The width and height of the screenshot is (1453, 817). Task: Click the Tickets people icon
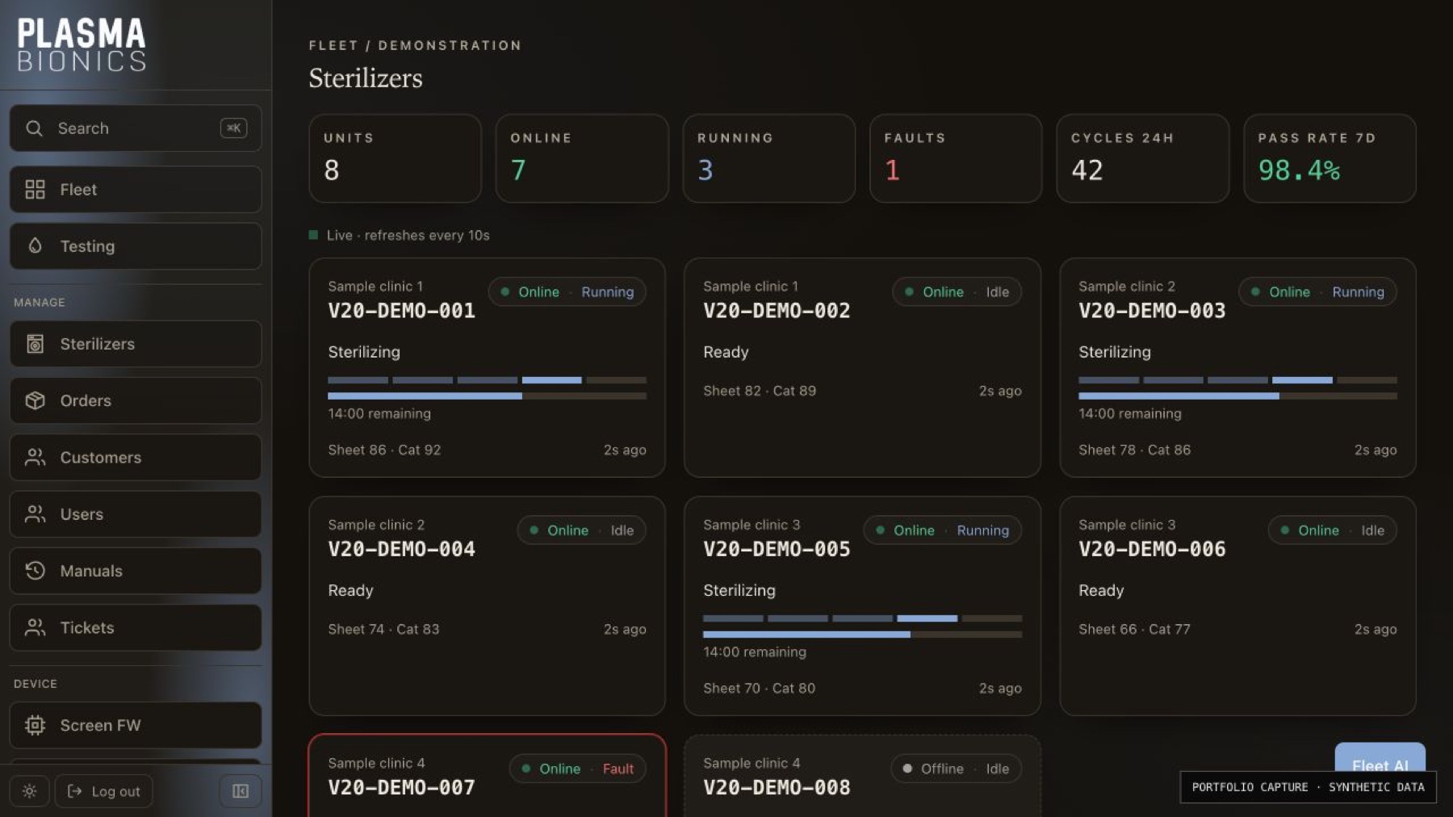35,627
